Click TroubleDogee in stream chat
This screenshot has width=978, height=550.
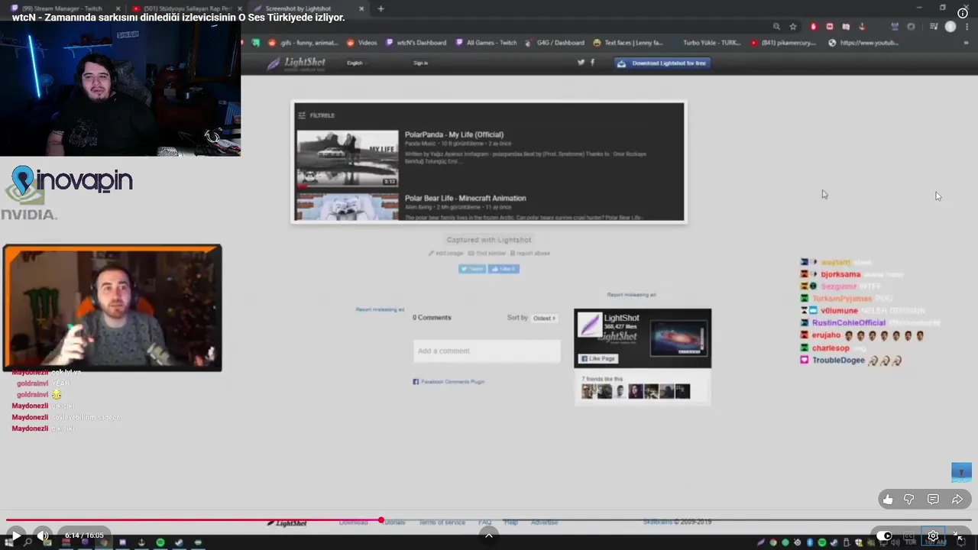pyautogui.click(x=838, y=361)
